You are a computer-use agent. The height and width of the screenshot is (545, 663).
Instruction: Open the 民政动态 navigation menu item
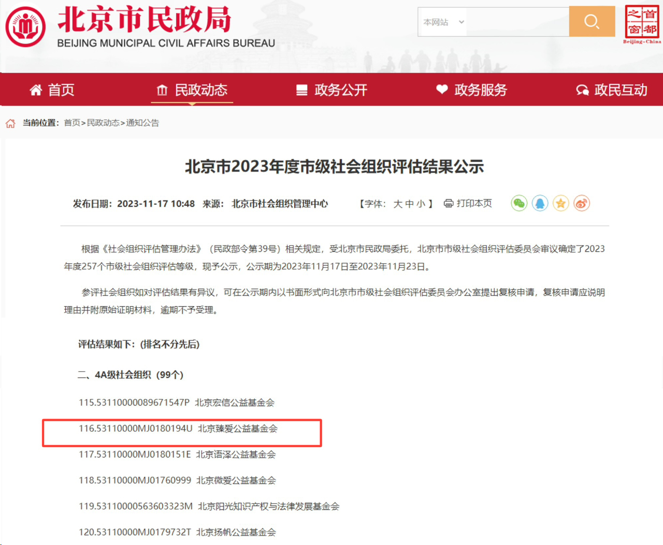[201, 90]
